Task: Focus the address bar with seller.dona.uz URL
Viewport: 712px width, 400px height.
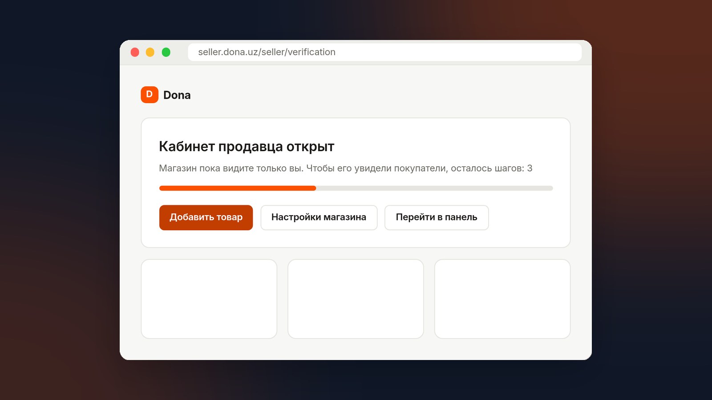Action: (x=384, y=52)
